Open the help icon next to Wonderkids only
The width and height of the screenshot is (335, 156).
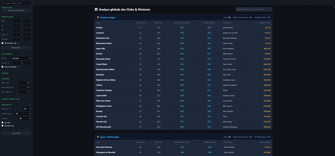click(19, 43)
